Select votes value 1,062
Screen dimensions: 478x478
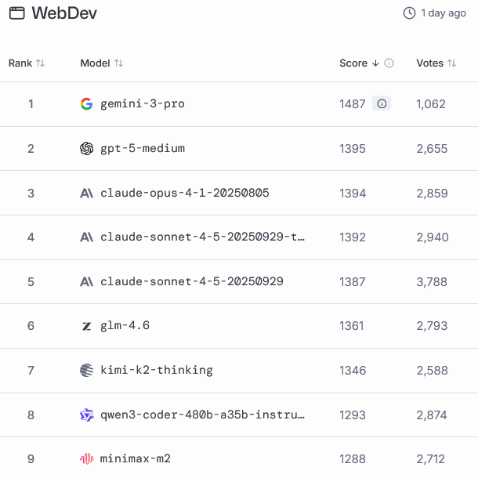[x=431, y=104]
